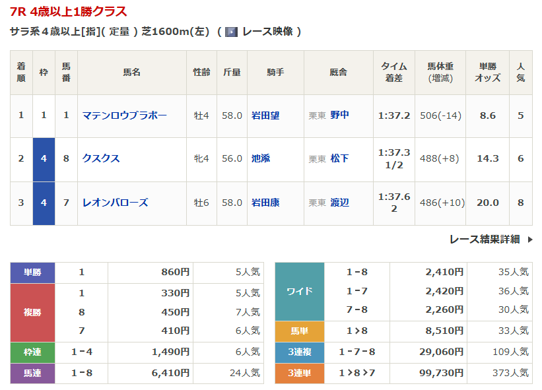Screen dimensions: 542x390
Task: Select the teal ワイド label
Action: 299,291
